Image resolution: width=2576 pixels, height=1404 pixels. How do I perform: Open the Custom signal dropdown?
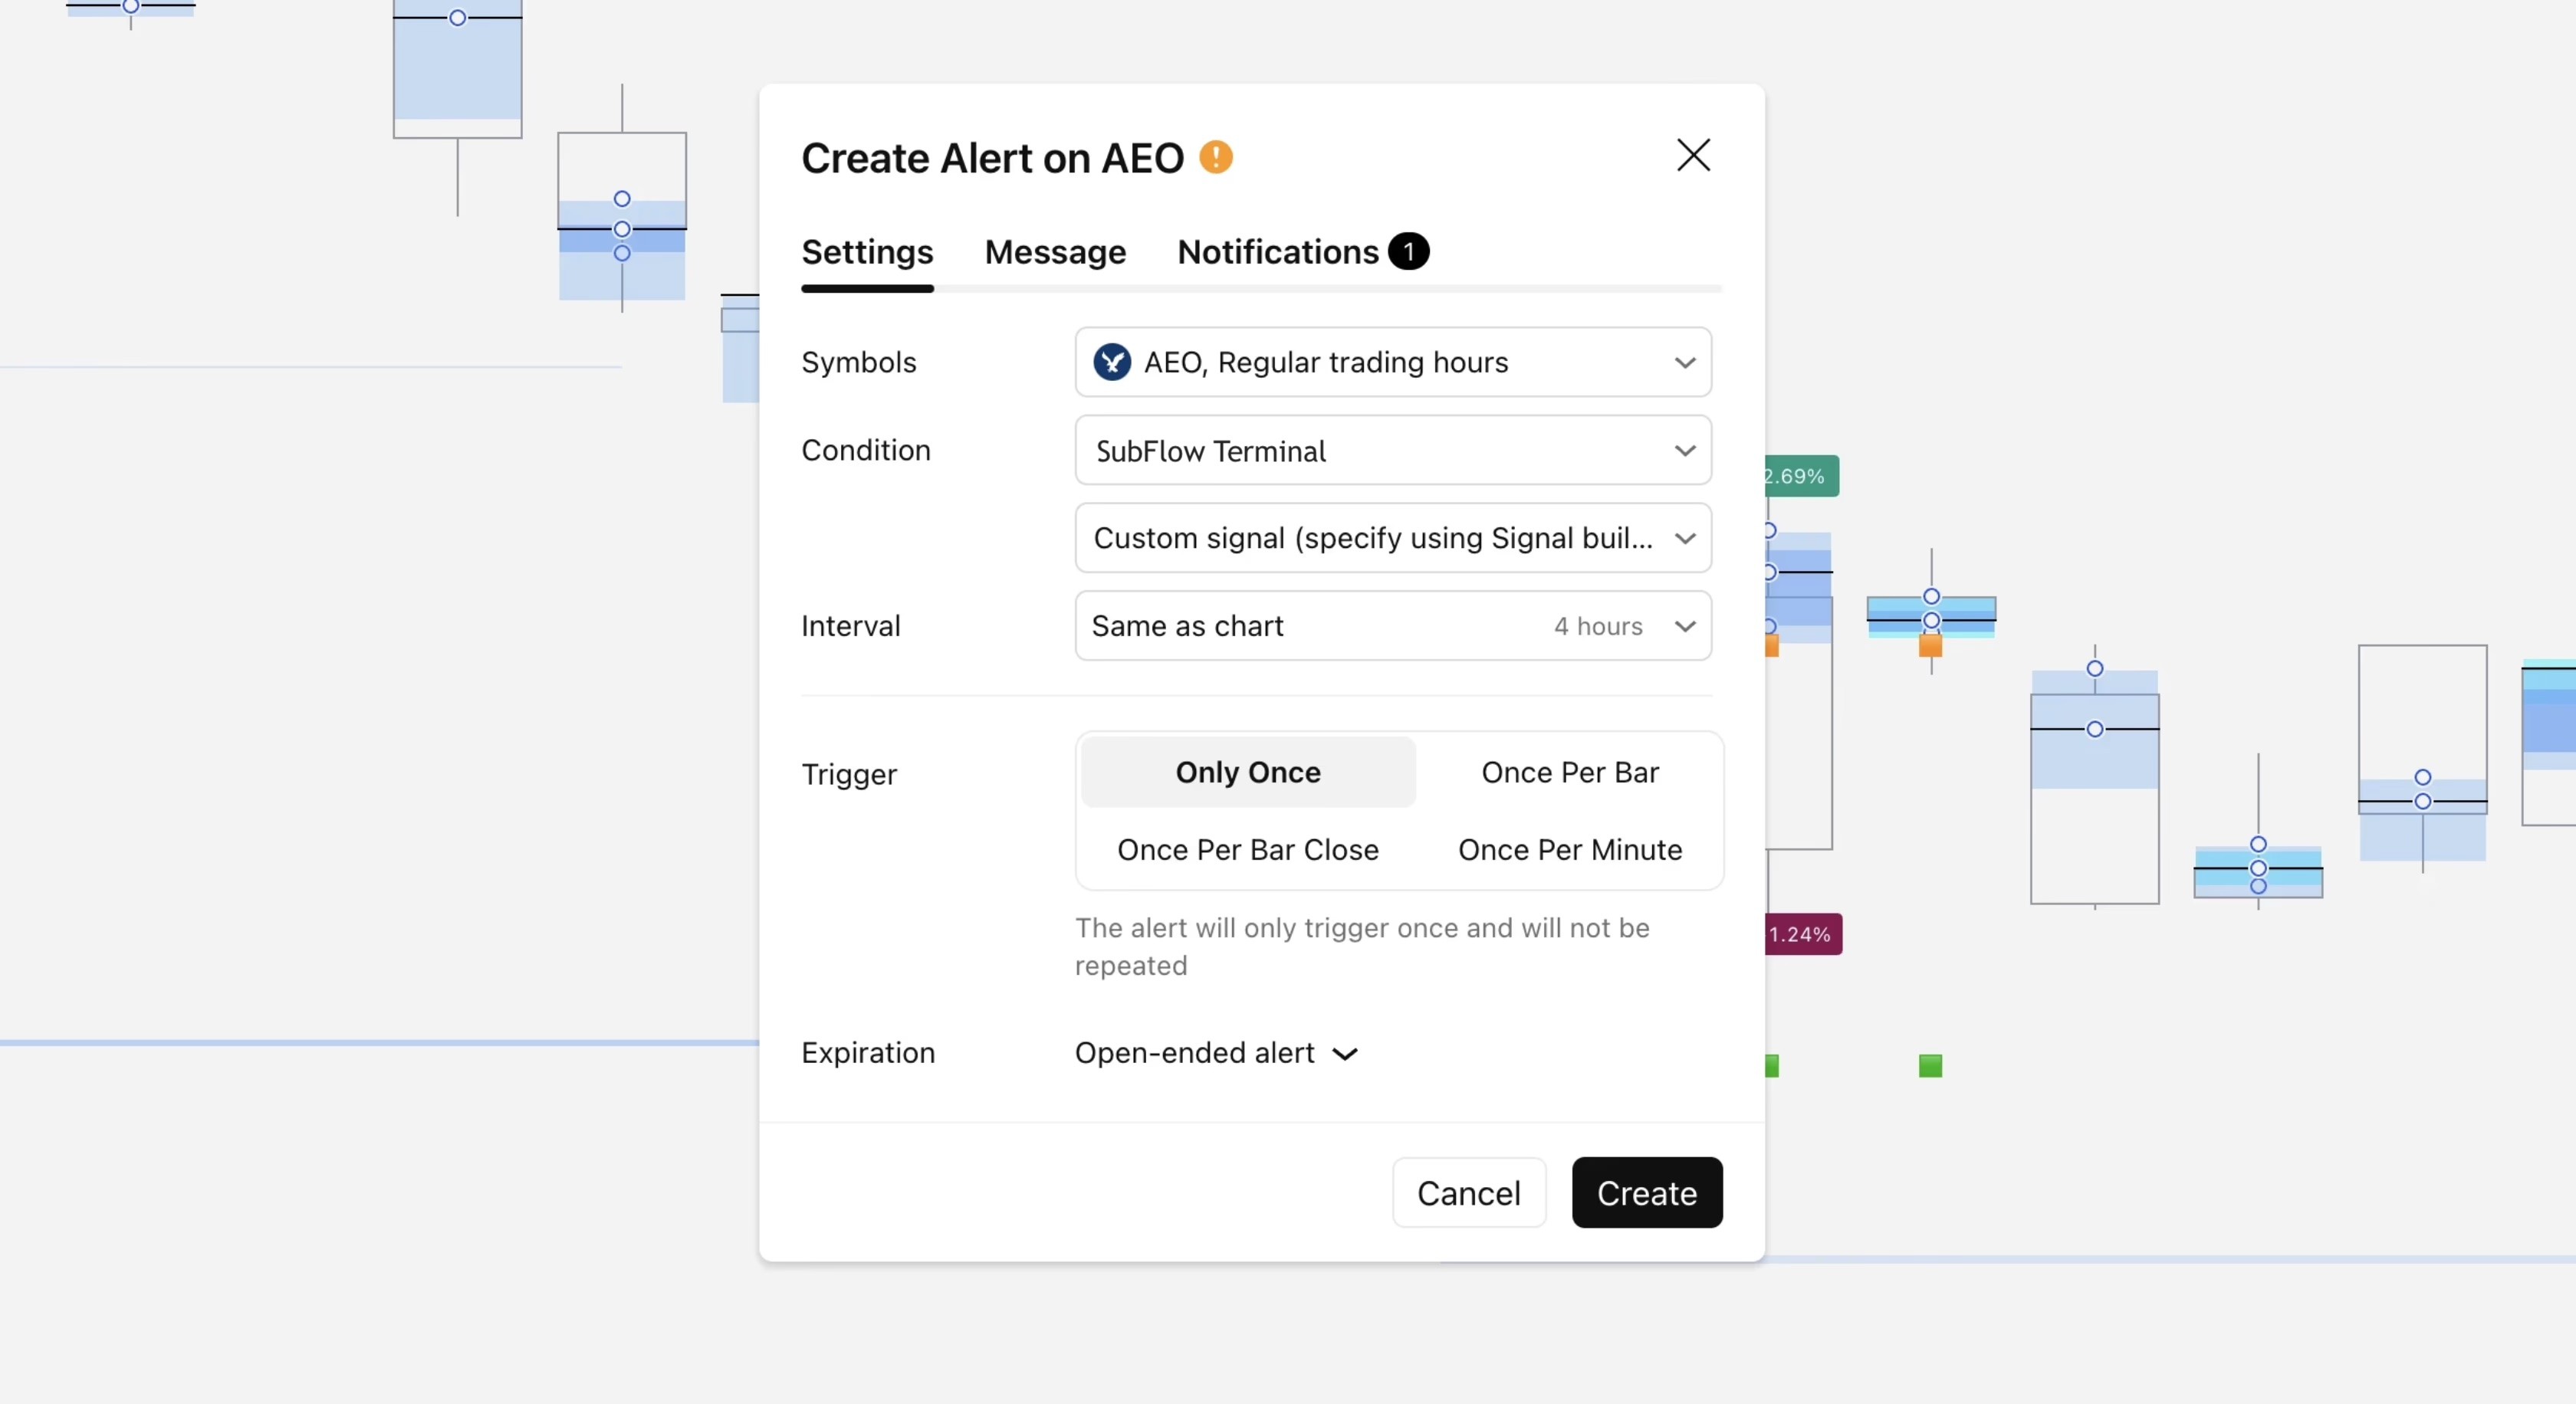(x=1392, y=538)
